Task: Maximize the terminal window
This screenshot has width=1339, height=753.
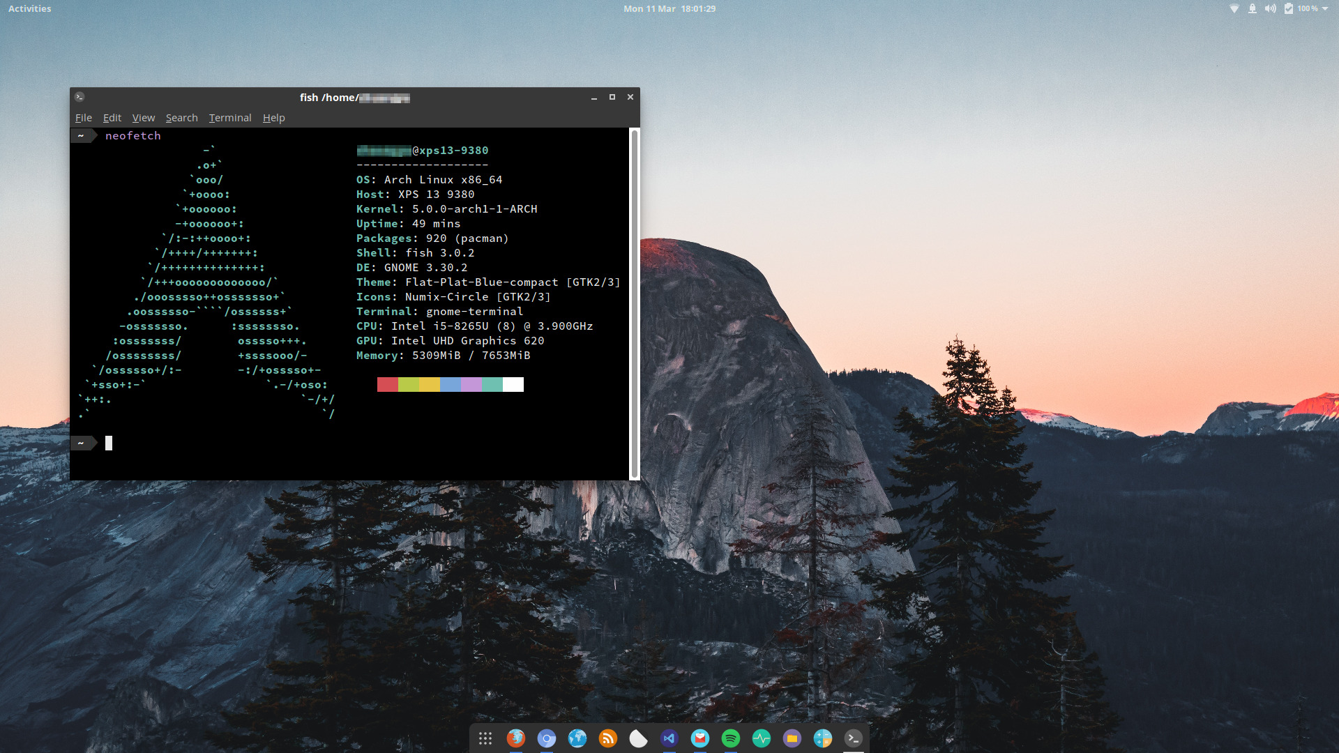Action: click(x=612, y=98)
